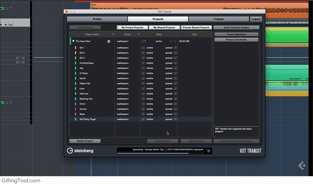Image resolution: width=313 pixels, height=184 pixels.
Task: Click the upload progress bar
Action: (161, 153)
